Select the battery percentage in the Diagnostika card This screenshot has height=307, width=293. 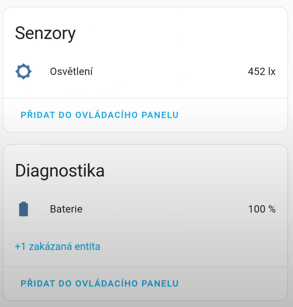[x=262, y=209]
